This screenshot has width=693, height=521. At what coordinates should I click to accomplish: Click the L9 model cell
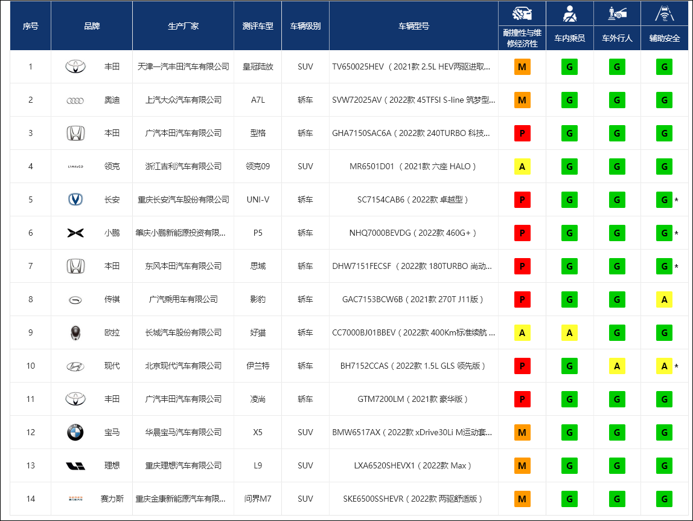[258, 465]
